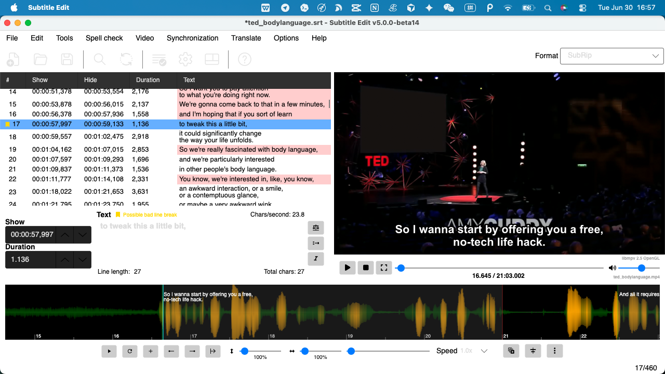Click the Replace circular arrows toolbar icon

(126, 59)
